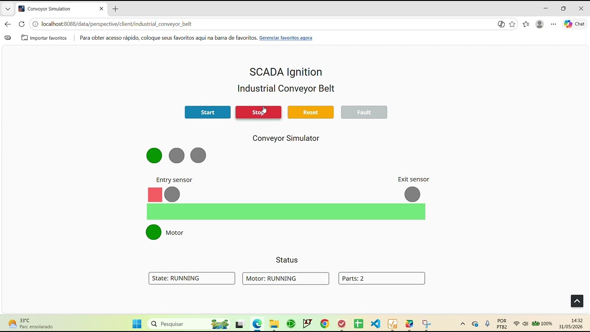The height and width of the screenshot is (332, 590).
Task: Go back with the browser back arrow
Action: pyautogui.click(x=8, y=24)
